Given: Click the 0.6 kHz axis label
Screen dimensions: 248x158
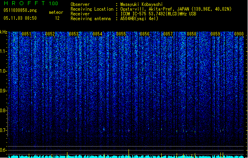Looking at the screenshot, I should pos(3,150).
